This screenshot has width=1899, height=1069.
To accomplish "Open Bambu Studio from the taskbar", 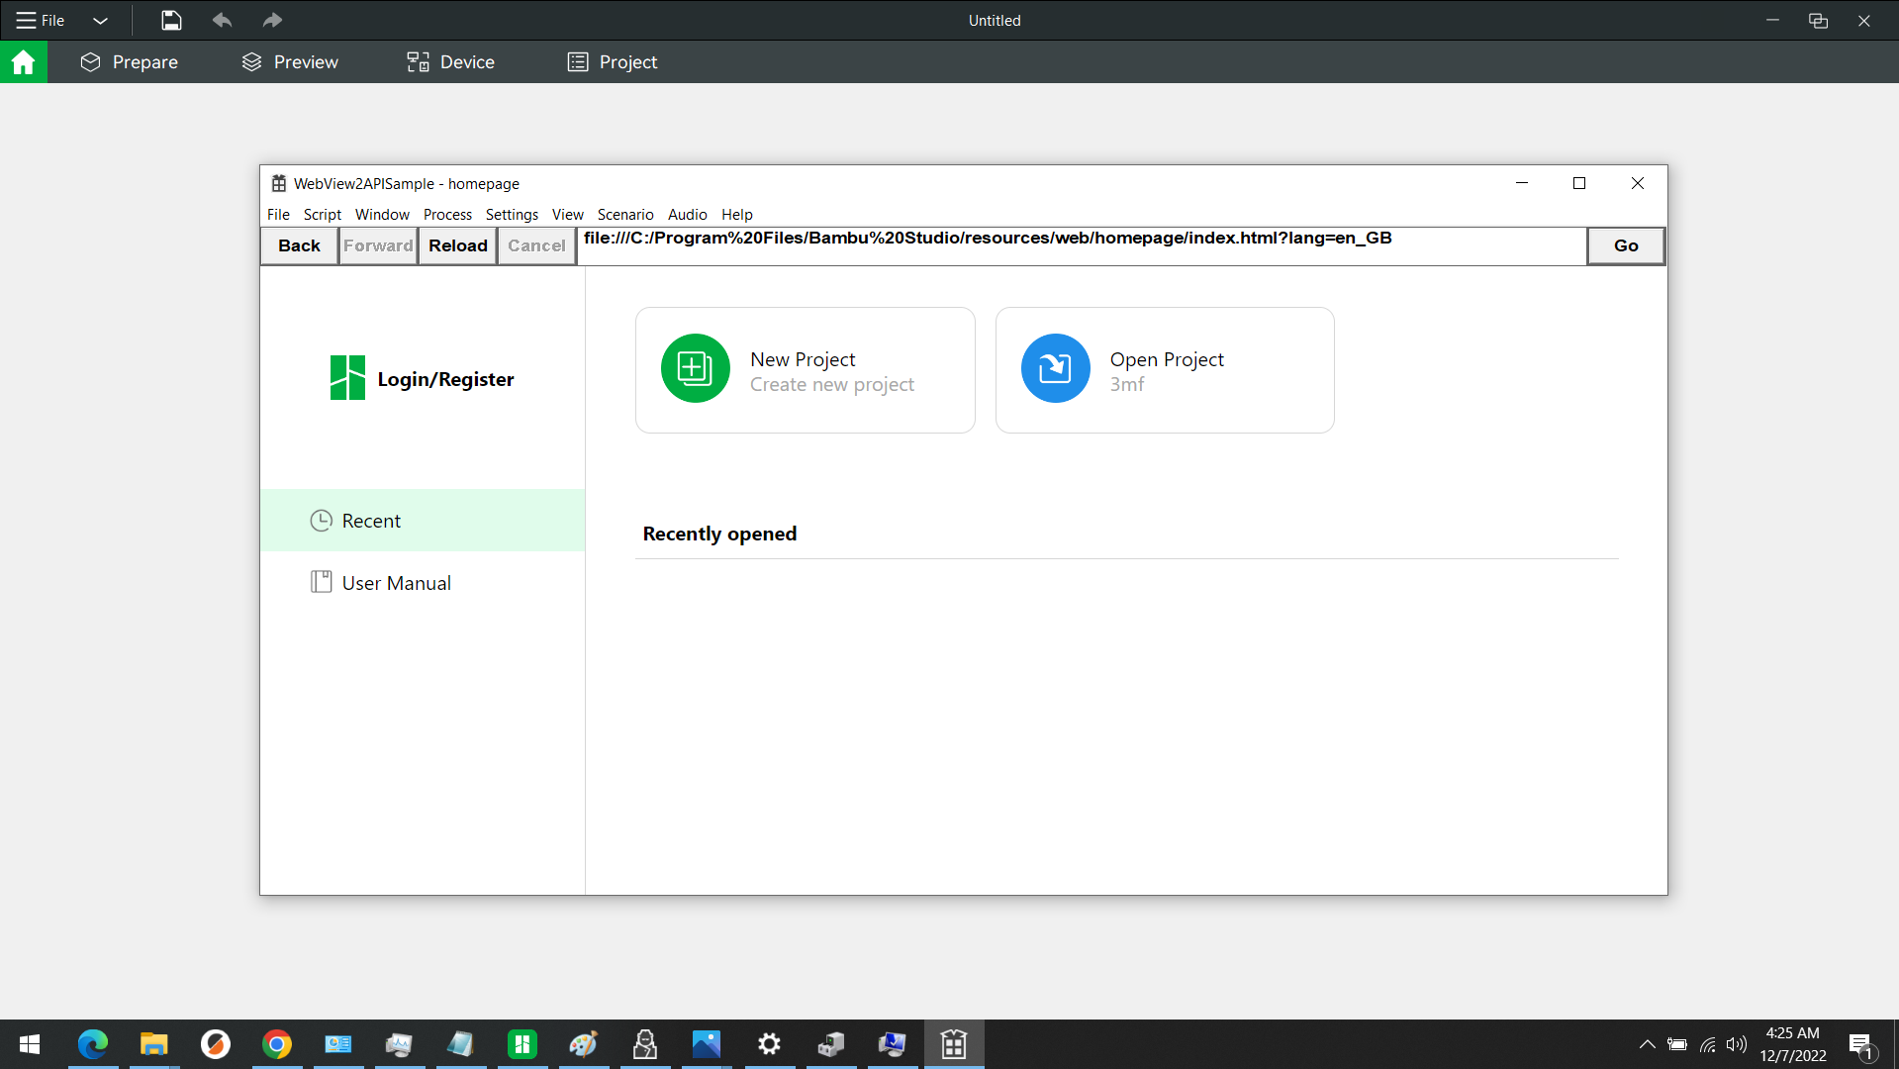I will [522, 1044].
